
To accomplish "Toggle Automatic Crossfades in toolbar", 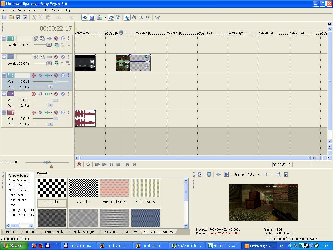I will tap(92, 17).
